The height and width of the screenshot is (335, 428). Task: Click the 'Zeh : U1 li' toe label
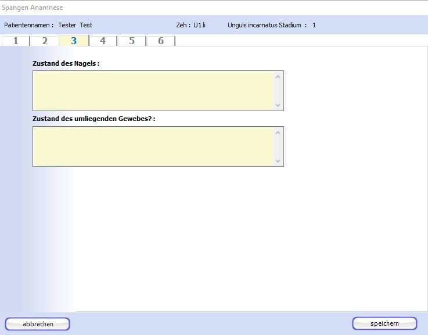[191, 25]
